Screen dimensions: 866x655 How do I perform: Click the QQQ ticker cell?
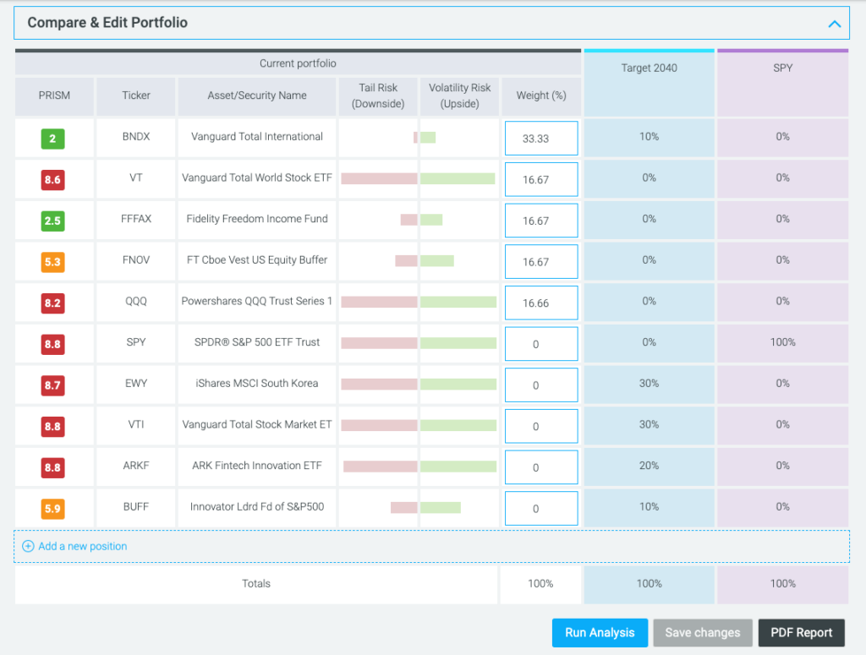pyautogui.click(x=136, y=301)
